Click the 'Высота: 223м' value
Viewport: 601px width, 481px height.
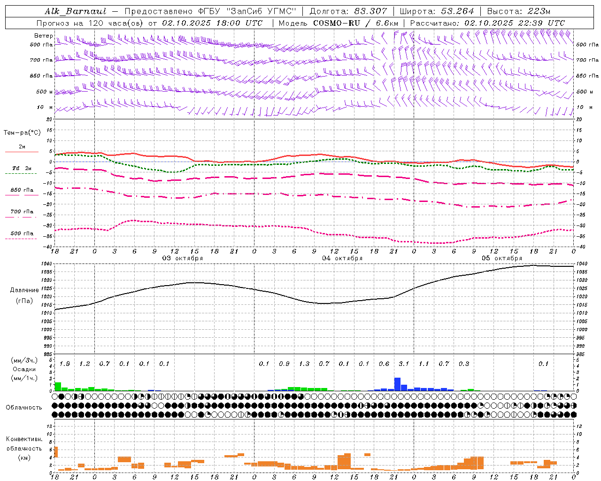click(x=519, y=11)
